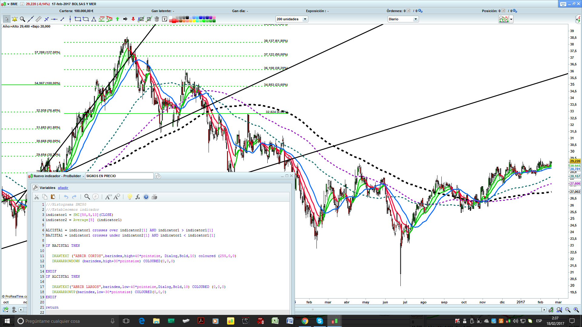Select the text annotation tool
582x327 pixels.
tap(165, 19)
